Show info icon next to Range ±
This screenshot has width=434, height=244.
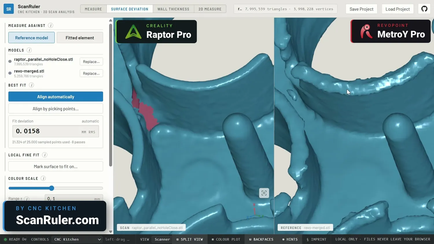tap(27, 199)
